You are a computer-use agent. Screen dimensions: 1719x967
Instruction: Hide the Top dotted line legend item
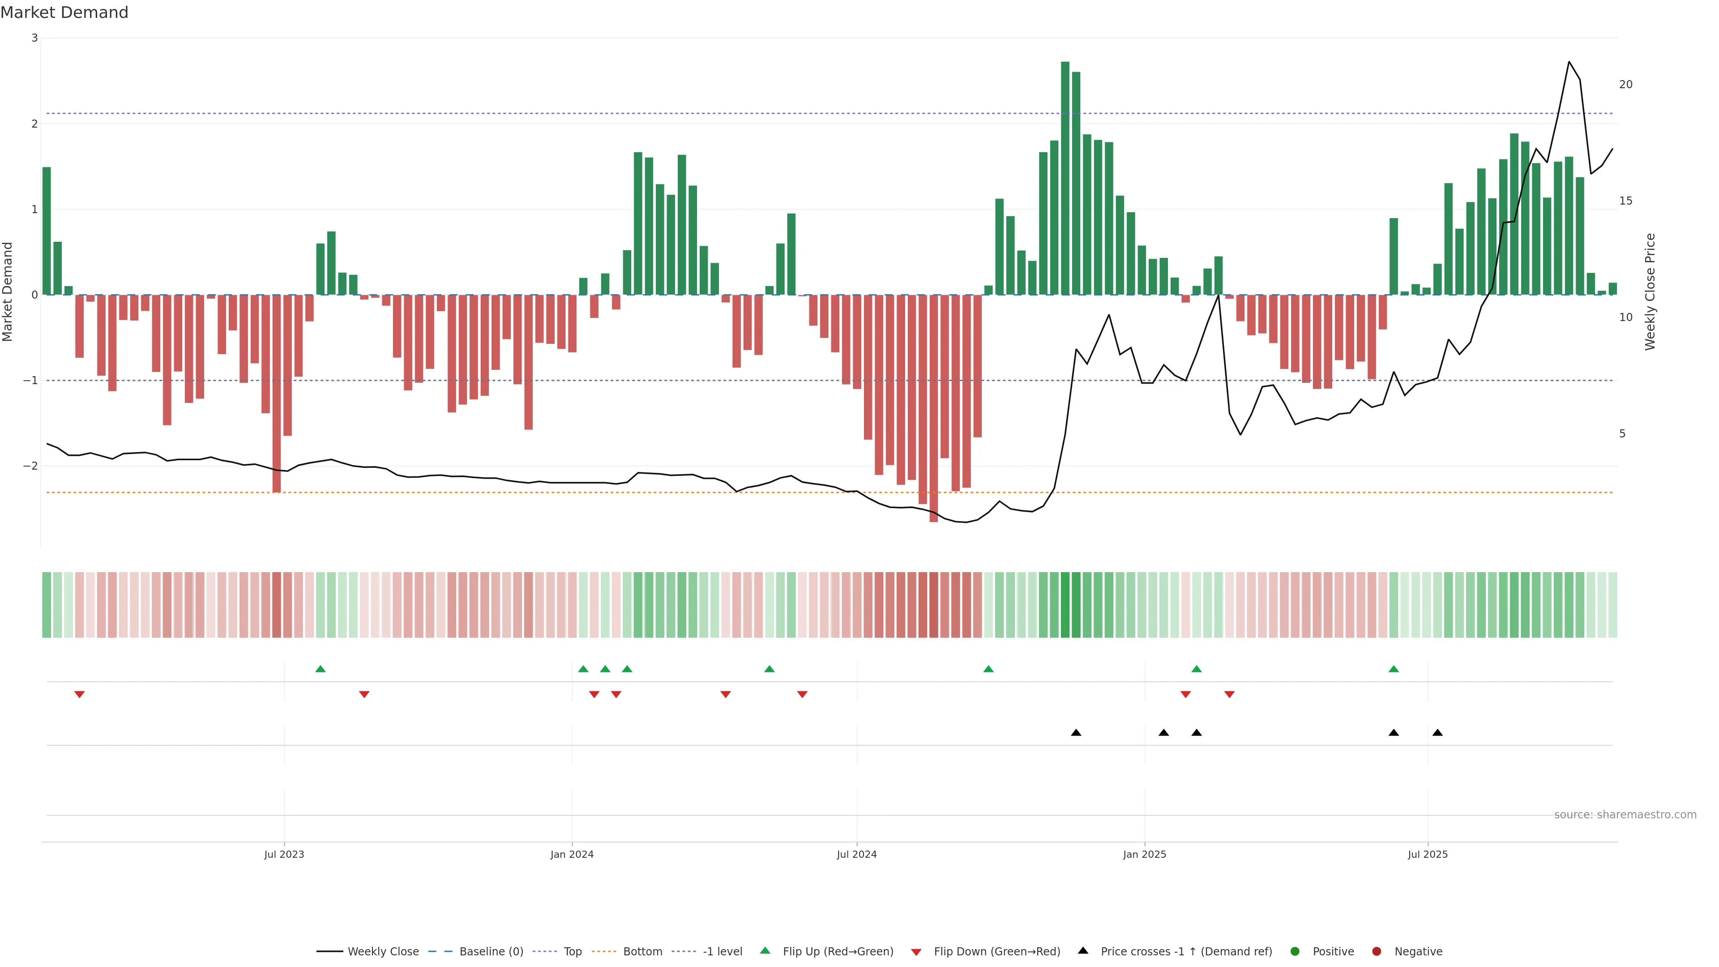[x=572, y=952]
